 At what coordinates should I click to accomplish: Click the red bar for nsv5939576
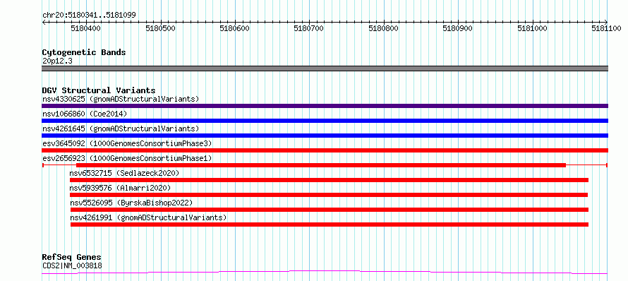coord(329,195)
